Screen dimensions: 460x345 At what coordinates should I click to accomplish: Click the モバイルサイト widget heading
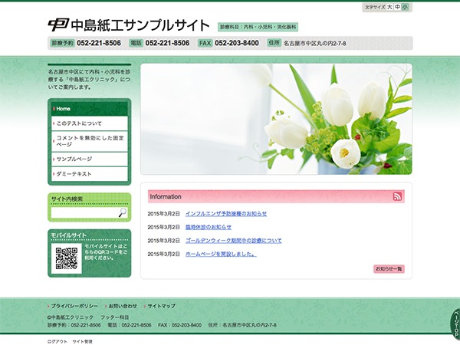69,235
